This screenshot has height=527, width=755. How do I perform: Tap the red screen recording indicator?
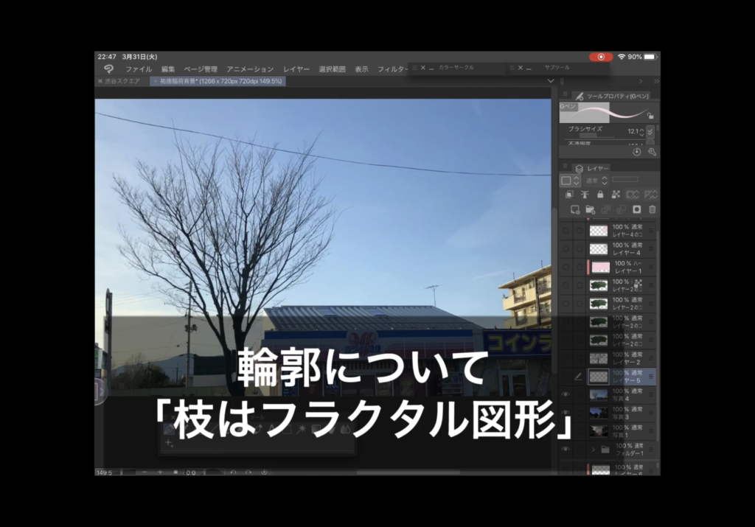(601, 57)
